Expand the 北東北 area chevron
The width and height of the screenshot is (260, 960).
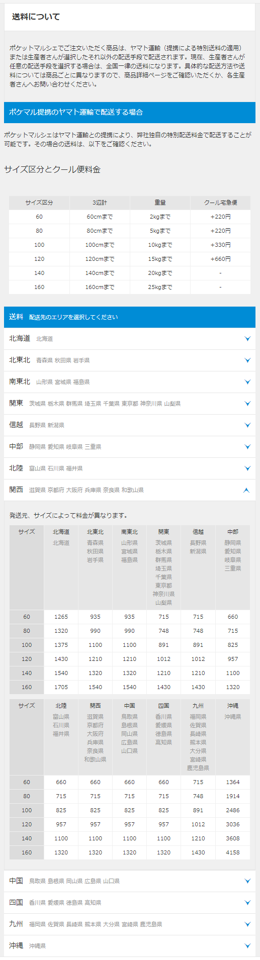pyautogui.click(x=247, y=360)
